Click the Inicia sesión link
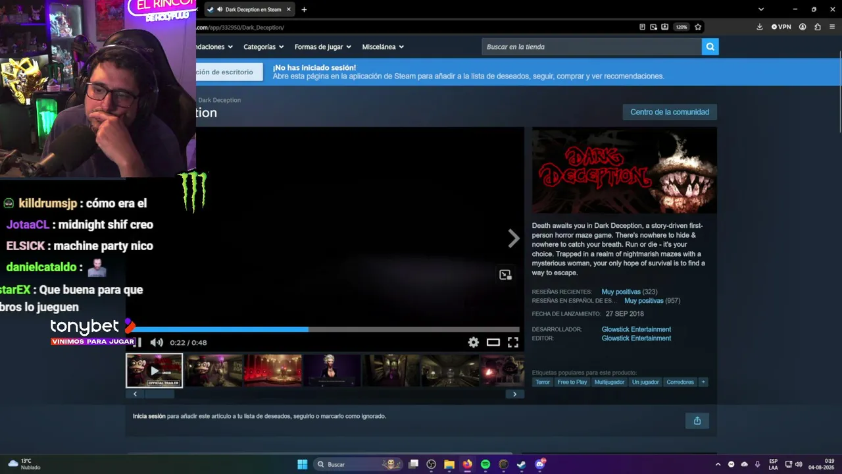842x474 pixels. 149,416
